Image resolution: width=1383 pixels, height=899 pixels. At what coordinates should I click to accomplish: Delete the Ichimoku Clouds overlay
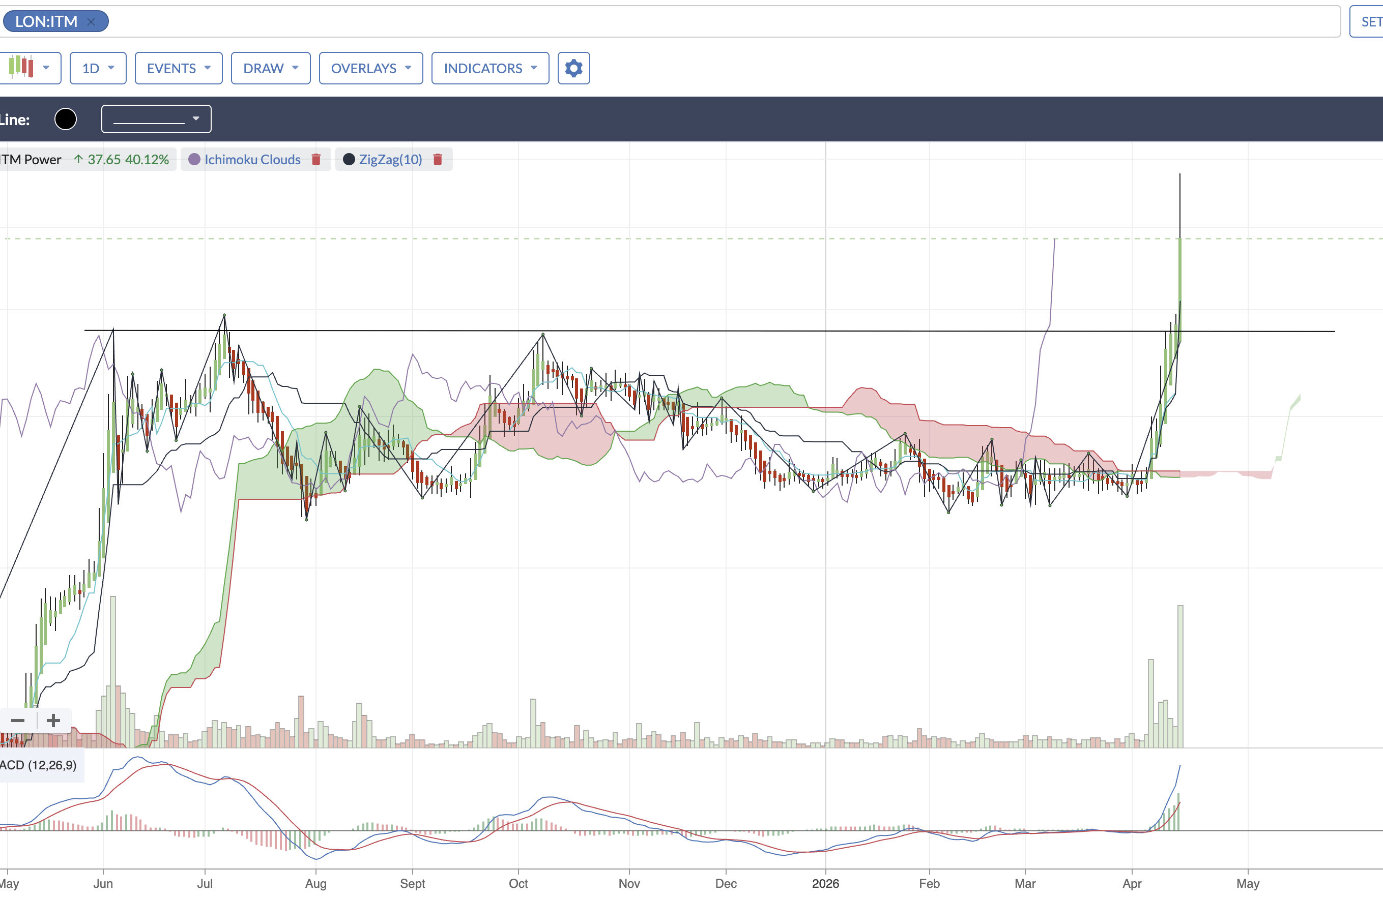[316, 159]
